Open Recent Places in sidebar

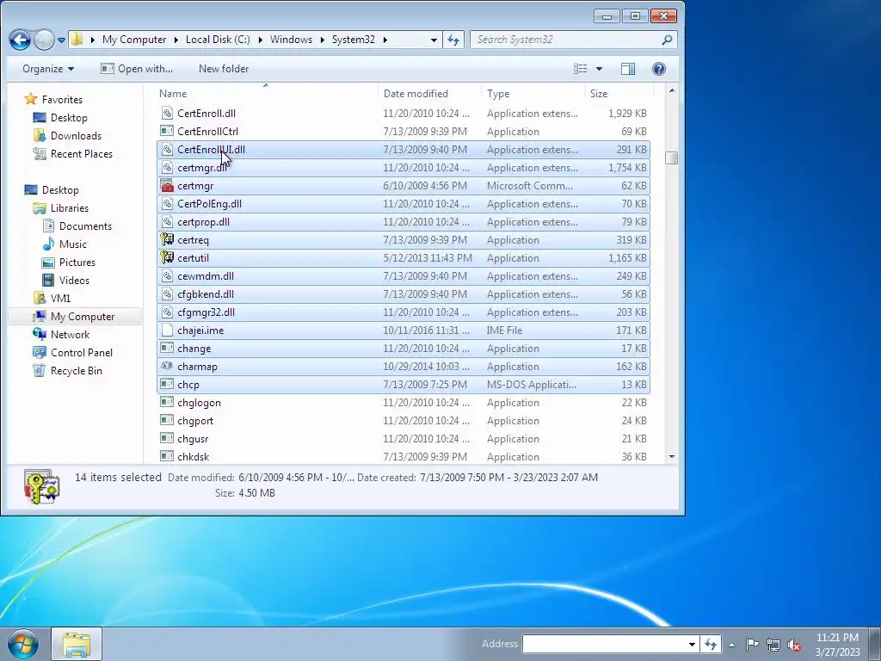pos(73,154)
